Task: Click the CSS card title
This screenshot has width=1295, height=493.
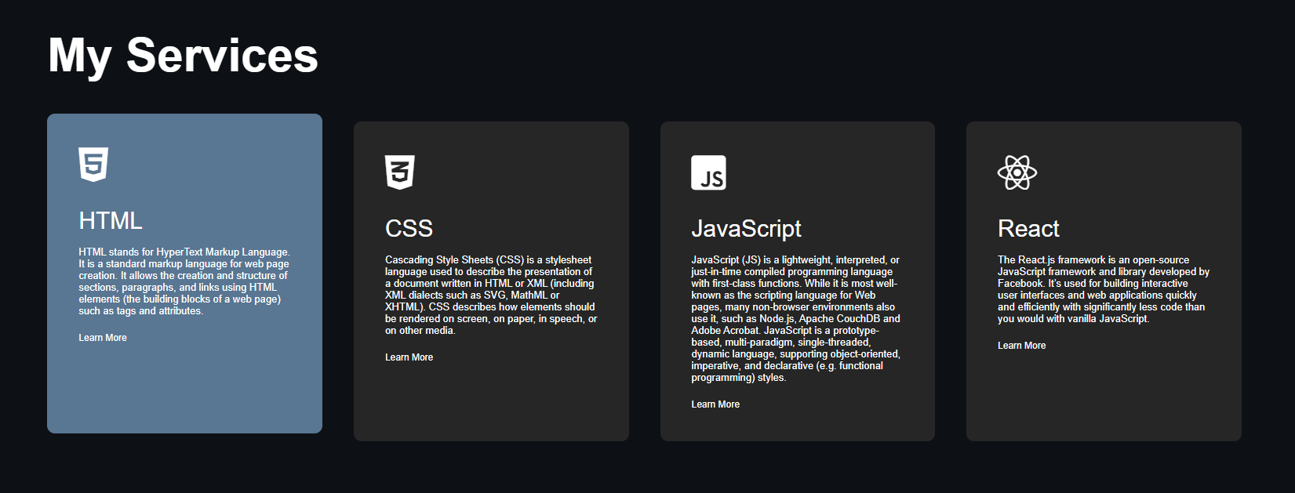Action: coord(409,229)
